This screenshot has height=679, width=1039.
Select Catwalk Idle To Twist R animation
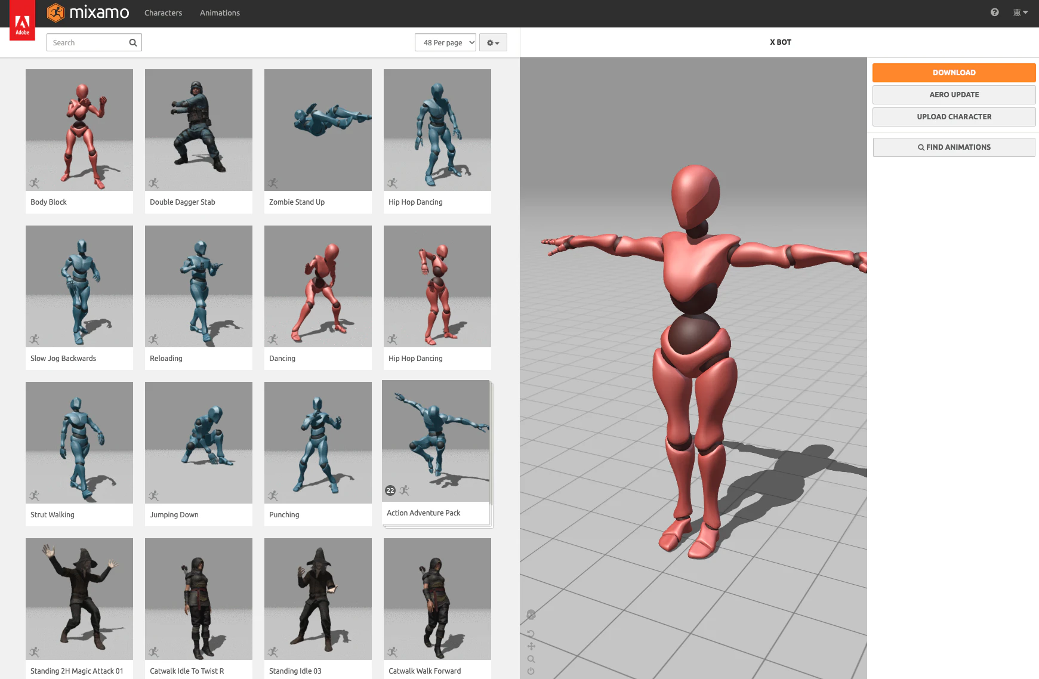click(199, 609)
